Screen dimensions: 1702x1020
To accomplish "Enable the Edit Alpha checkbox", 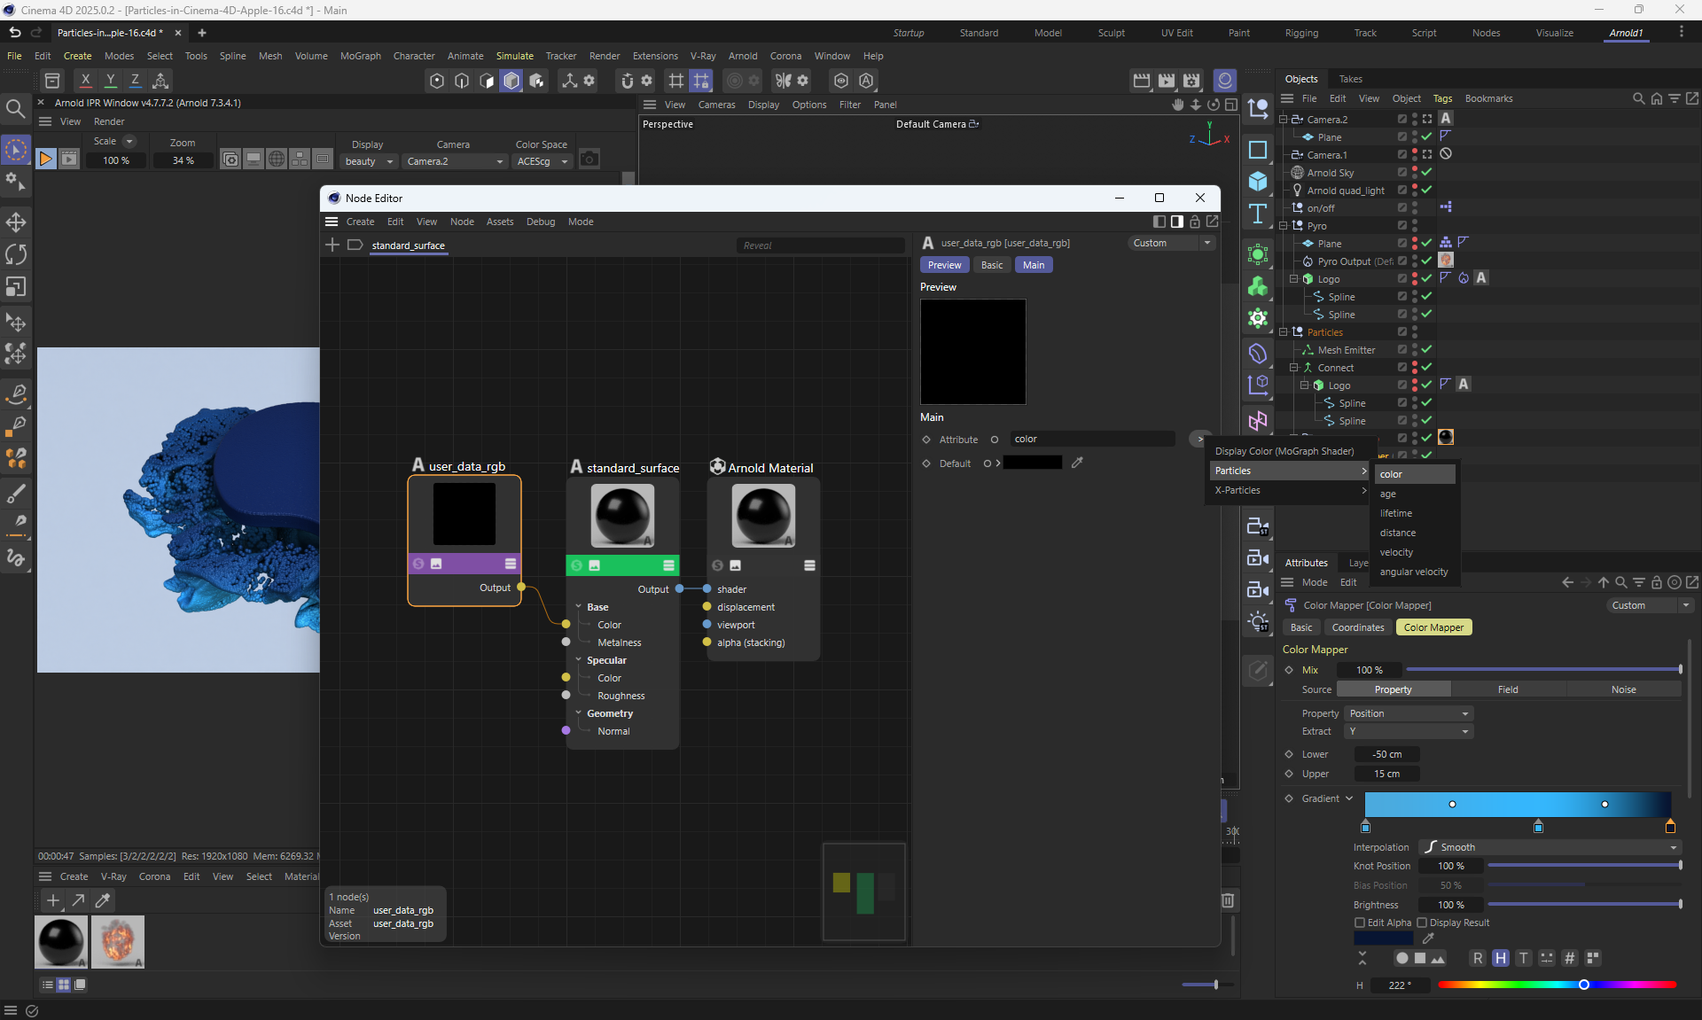I will coord(1360,923).
